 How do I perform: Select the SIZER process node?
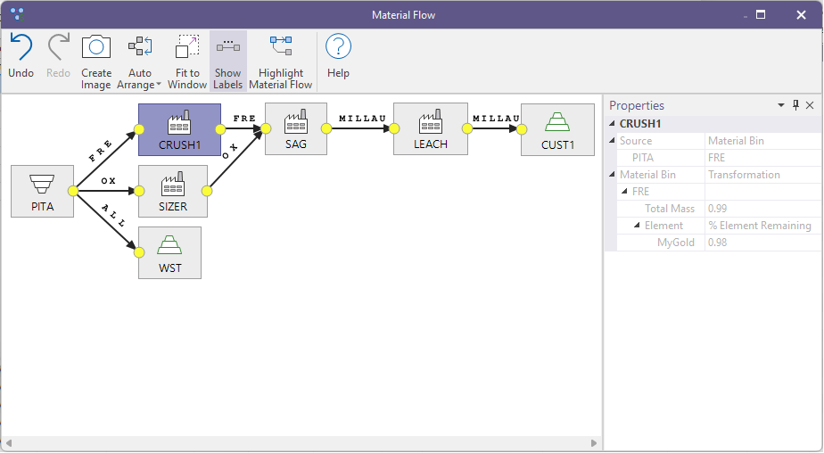[x=173, y=192]
